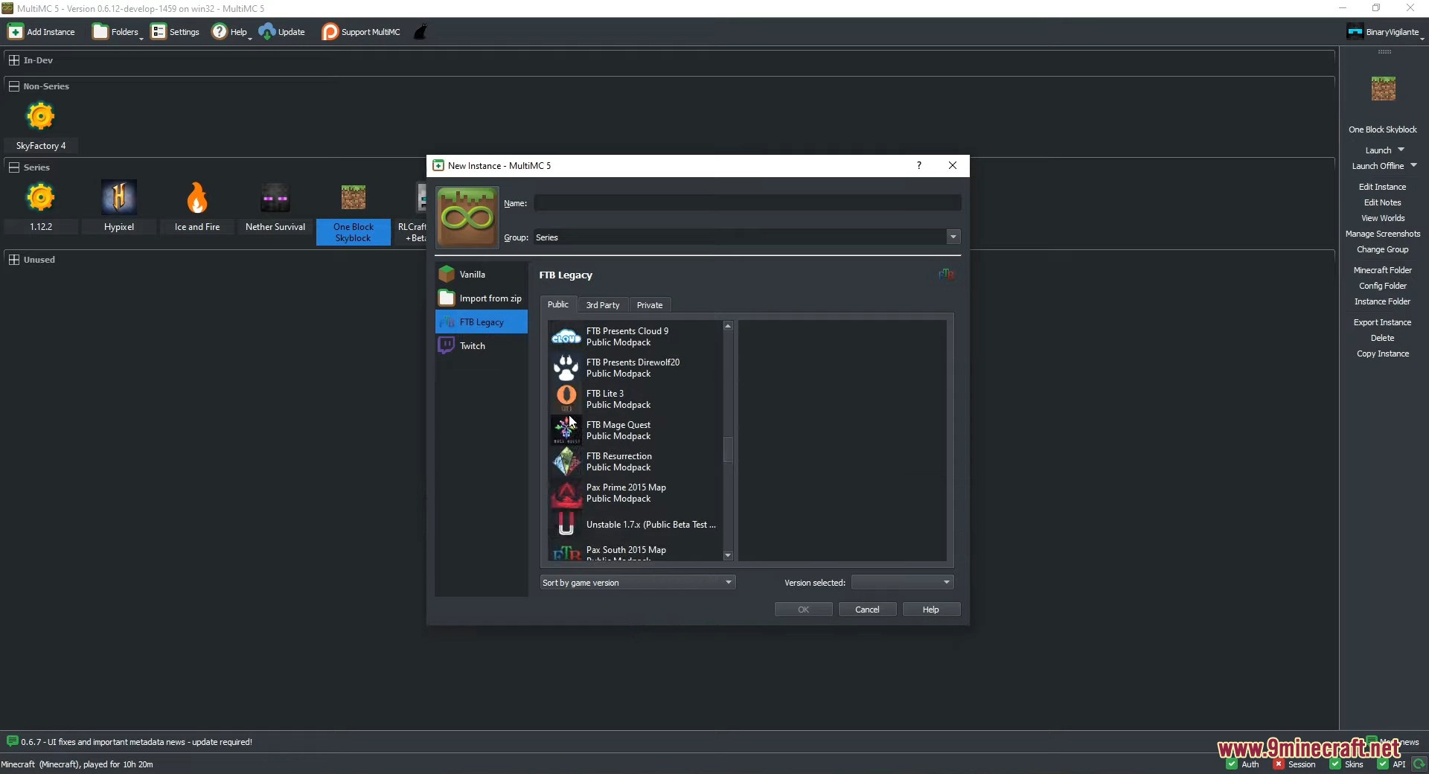This screenshot has height=774, width=1429.
Task: Switch to the 3rd Party tab
Action: pos(603,305)
